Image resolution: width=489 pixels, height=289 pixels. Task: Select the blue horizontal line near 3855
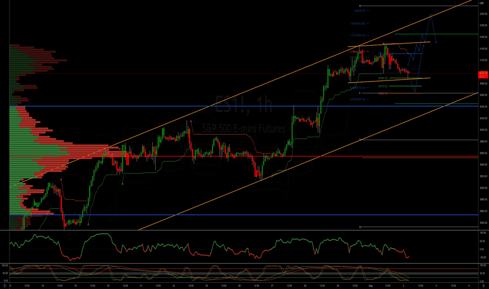(244, 214)
